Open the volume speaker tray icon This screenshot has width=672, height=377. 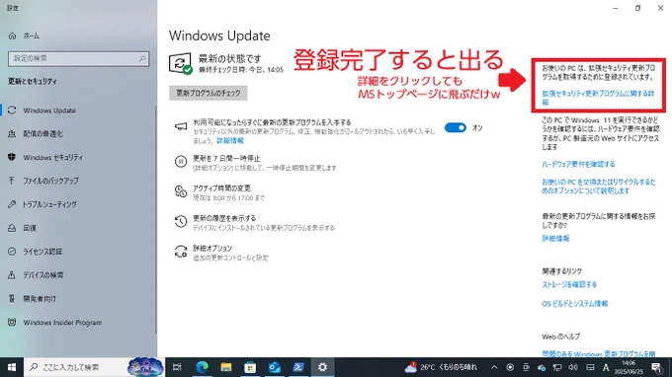click(573, 367)
